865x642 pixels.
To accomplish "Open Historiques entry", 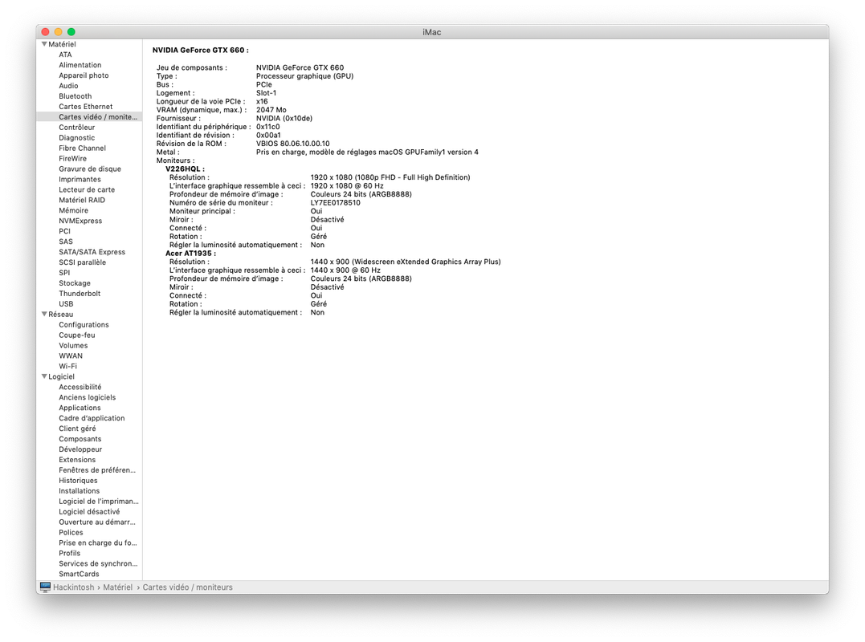I will (x=79, y=481).
